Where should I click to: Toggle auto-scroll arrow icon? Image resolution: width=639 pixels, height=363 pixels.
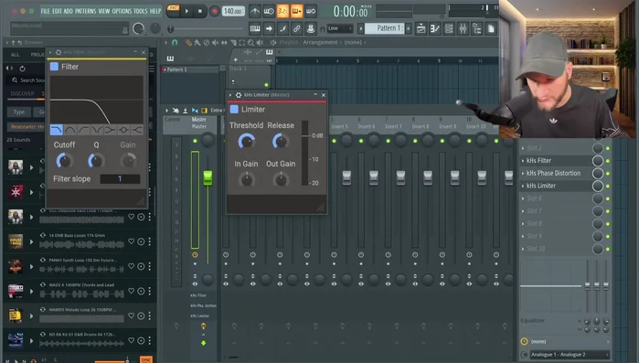coord(269,28)
